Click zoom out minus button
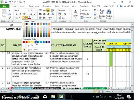This screenshot has width=134, height=100. point(113,92)
